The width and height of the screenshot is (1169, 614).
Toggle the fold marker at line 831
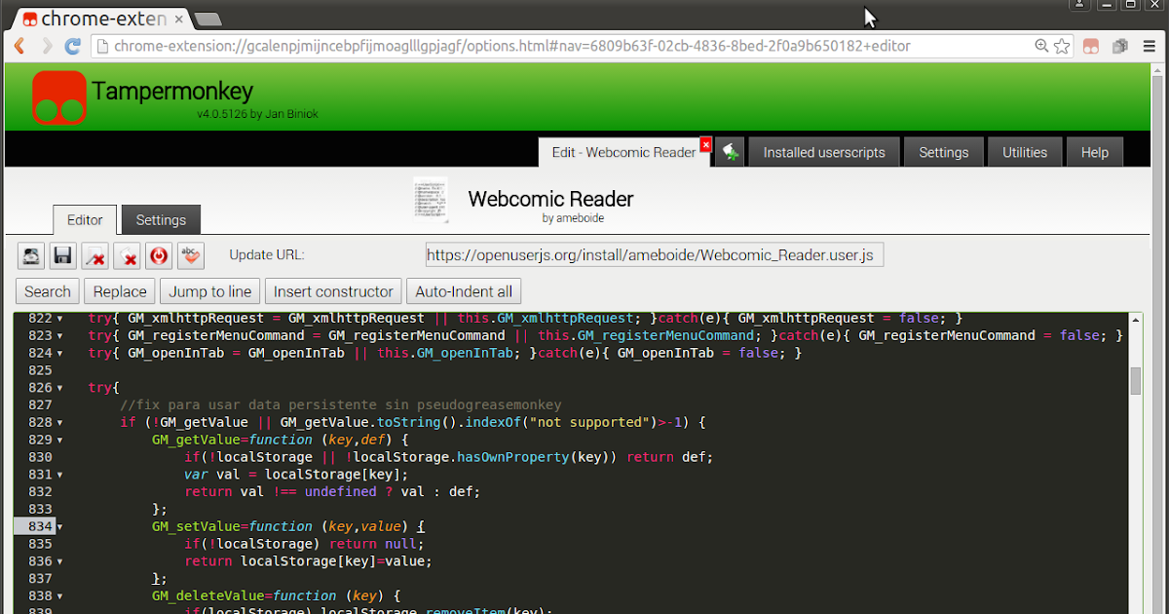tap(59, 475)
